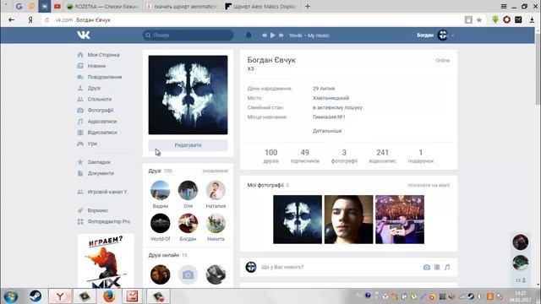Click the Документи file icon
Image resolution: width=541 pixels, height=304 pixels.
(x=80, y=173)
